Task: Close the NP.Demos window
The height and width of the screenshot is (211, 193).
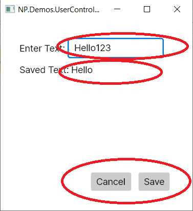Action: 177,9
